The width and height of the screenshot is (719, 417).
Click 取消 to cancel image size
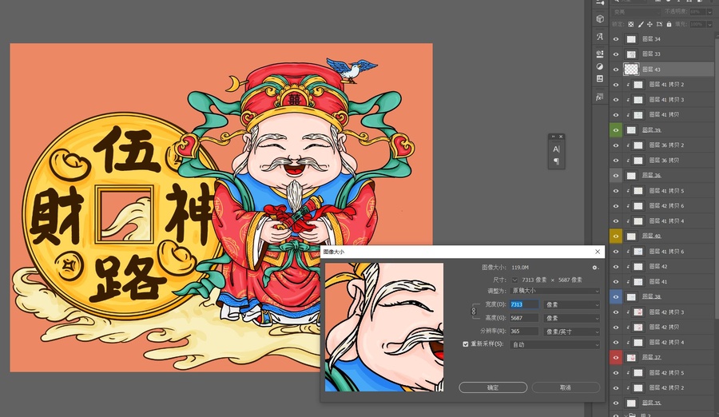566,387
